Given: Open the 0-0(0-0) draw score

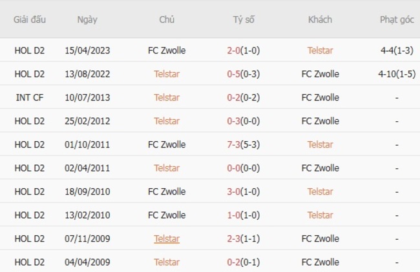Looking at the screenshot, I should pyautogui.click(x=243, y=168).
